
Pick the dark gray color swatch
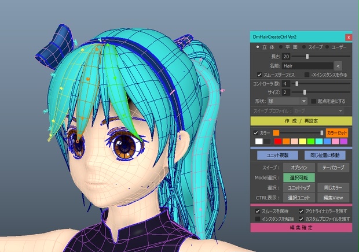coord(267,142)
